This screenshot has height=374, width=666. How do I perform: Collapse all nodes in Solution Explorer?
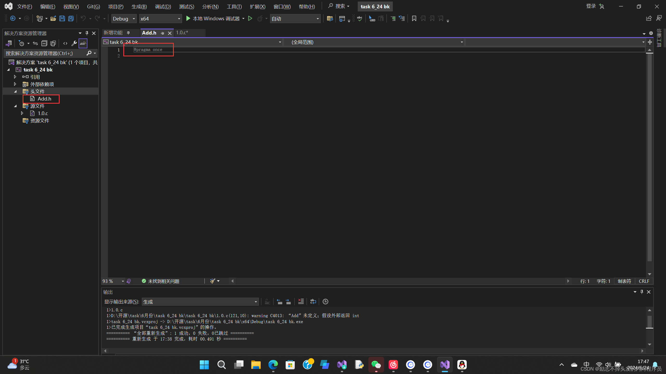(x=44, y=43)
